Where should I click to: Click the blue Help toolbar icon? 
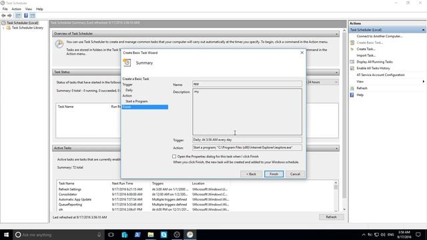[x=26, y=15]
